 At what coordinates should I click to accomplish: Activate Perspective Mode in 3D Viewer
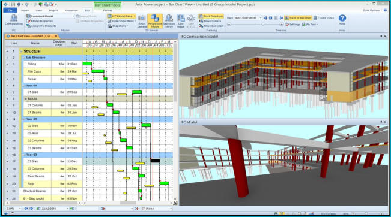155,21
